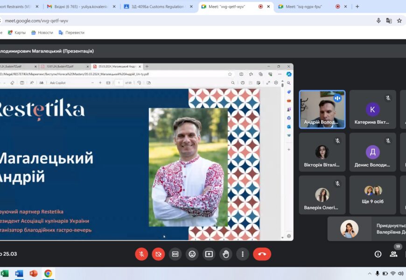Click the translate page icon in address bar
Screen dimensions: 406x280
(x=389, y=21)
